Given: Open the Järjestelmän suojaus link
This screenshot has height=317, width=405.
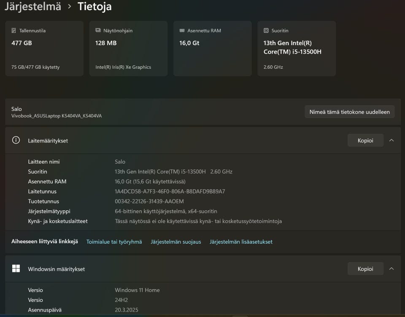Looking at the screenshot, I should click(176, 242).
